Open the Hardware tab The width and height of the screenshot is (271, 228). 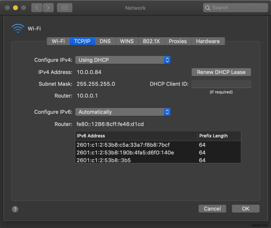[208, 41]
